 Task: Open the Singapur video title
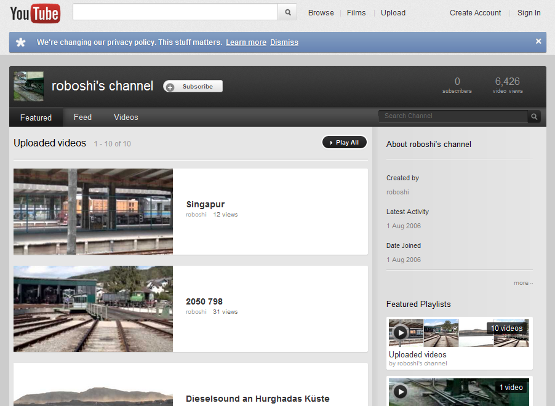click(x=206, y=204)
